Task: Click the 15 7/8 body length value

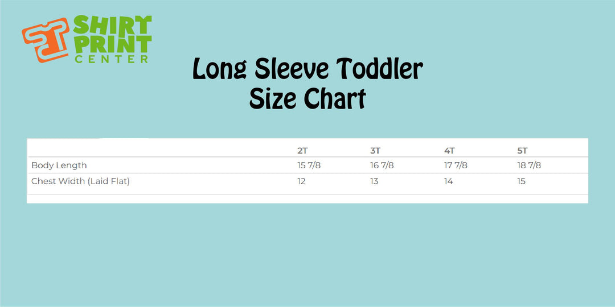Action: click(x=309, y=165)
